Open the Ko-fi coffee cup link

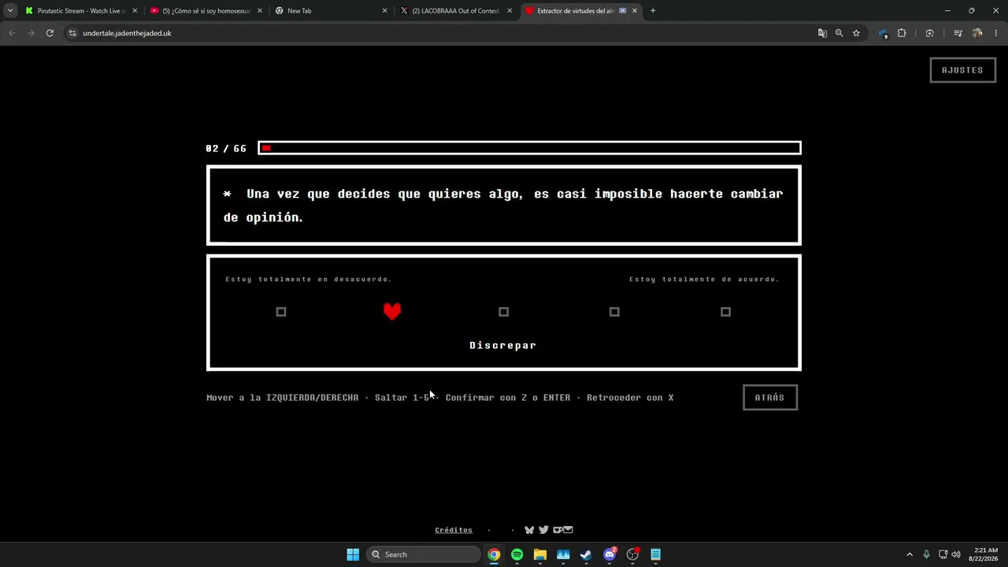[x=558, y=530]
